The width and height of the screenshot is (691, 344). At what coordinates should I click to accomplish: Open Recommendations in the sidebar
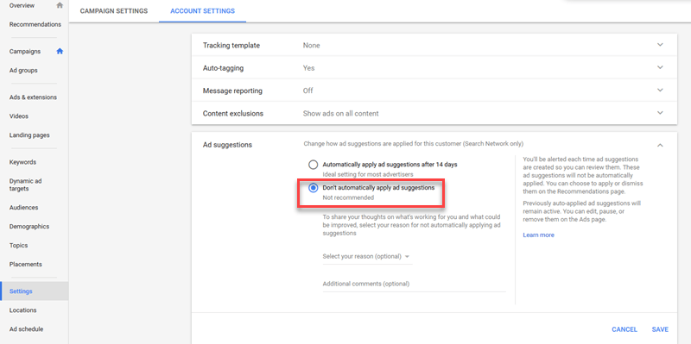coord(35,24)
